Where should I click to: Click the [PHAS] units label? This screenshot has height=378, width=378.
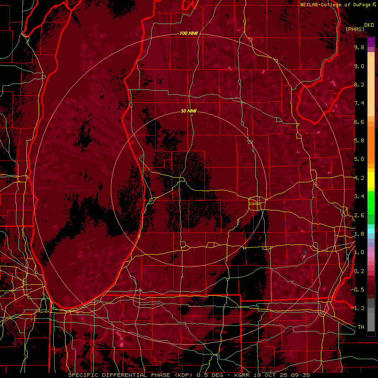click(355, 29)
